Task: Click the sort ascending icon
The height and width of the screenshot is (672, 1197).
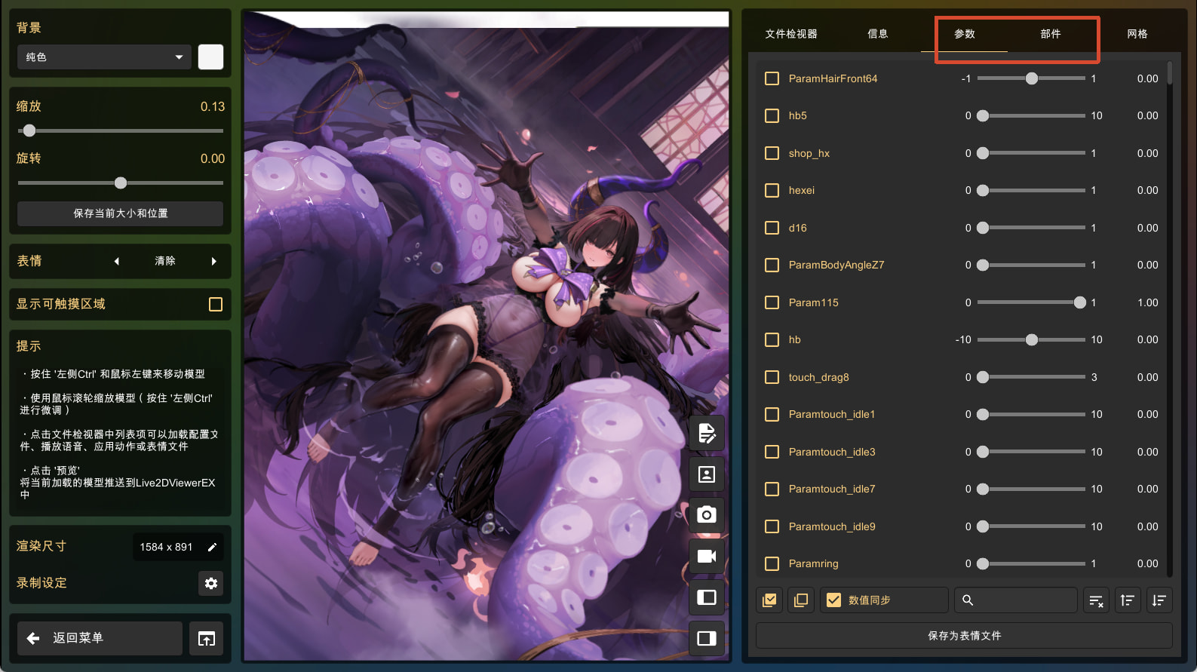Action: pos(1127,600)
